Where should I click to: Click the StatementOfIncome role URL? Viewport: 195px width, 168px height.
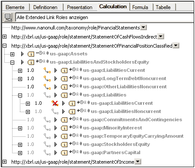coord(73,162)
